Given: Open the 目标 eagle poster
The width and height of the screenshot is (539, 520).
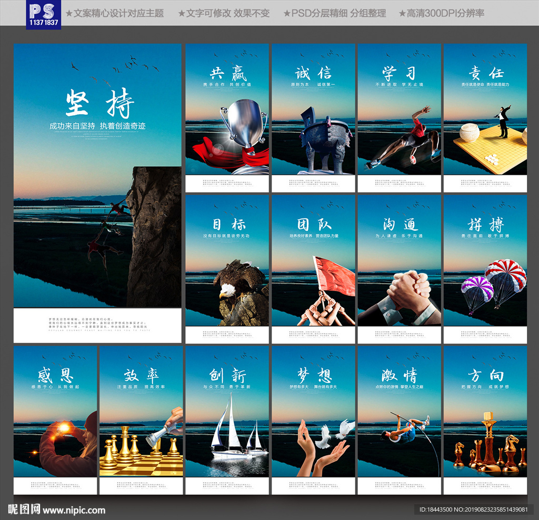Looking at the screenshot, I should 227,269.
